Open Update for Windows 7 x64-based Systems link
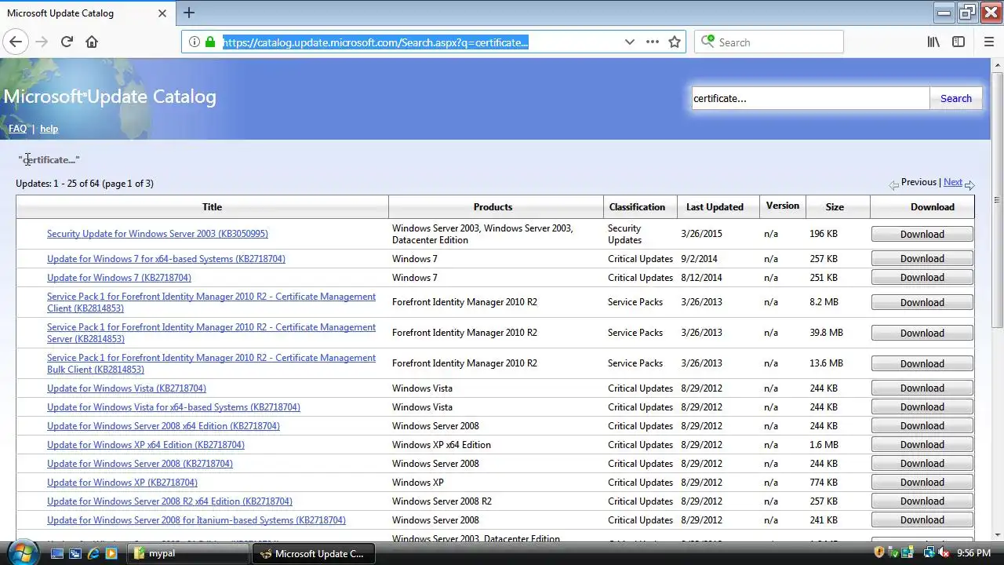Image resolution: width=1004 pixels, height=565 pixels. (x=166, y=259)
